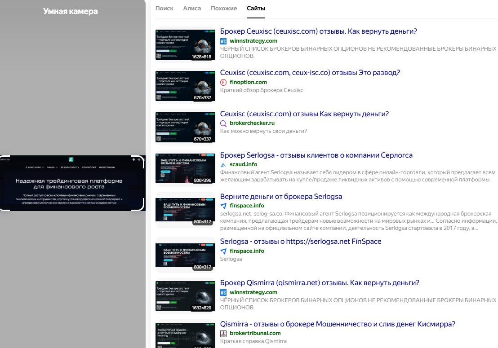Click the finoption.com red F favicon

[x=223, y=82]
